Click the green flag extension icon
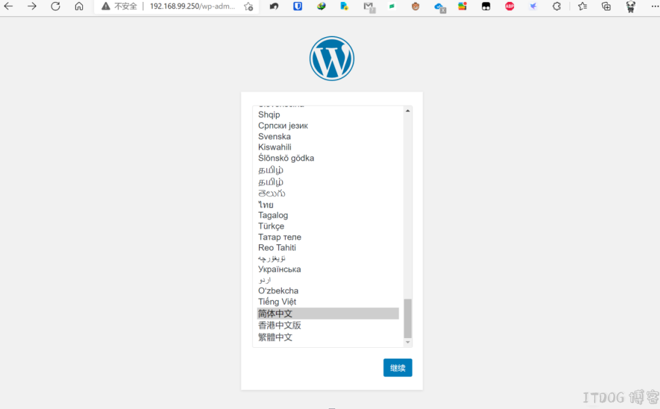660x409 pixels. (x=392, y=7)
